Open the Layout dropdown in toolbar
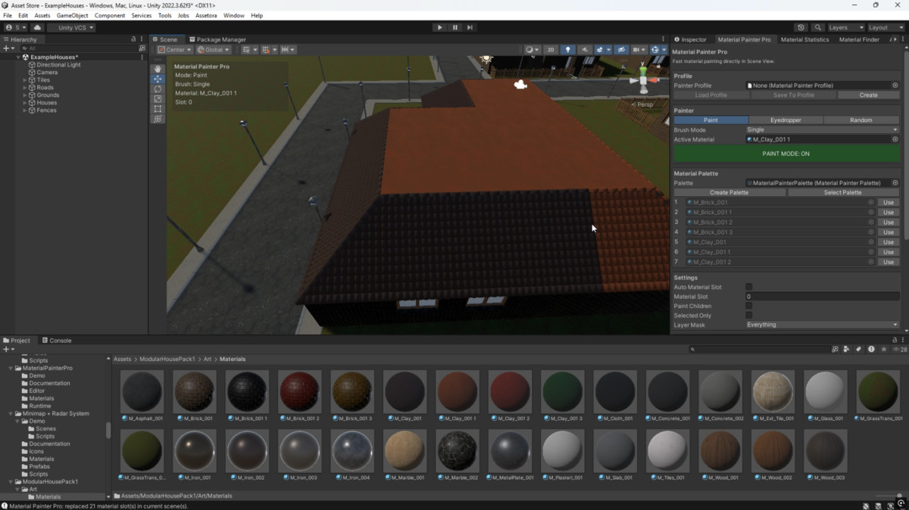909x510 pixels. 886,27
